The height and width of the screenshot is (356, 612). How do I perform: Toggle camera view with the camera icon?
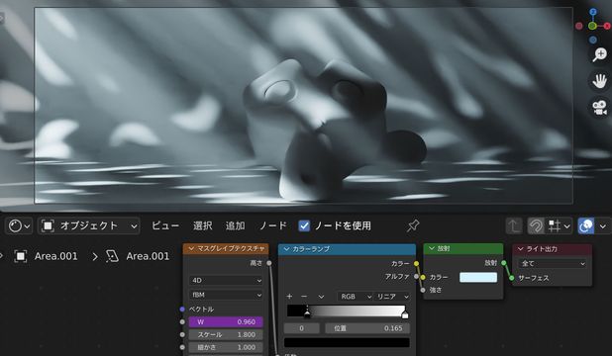click(599, 108)
